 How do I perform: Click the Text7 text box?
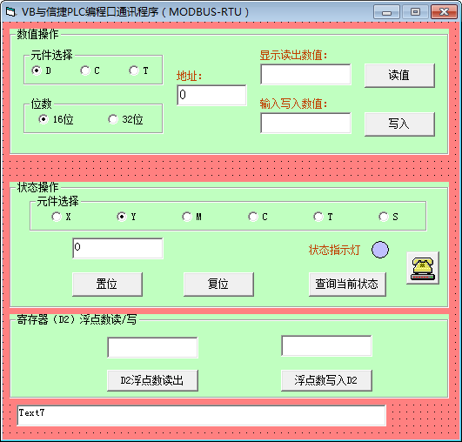click(202, 416)
